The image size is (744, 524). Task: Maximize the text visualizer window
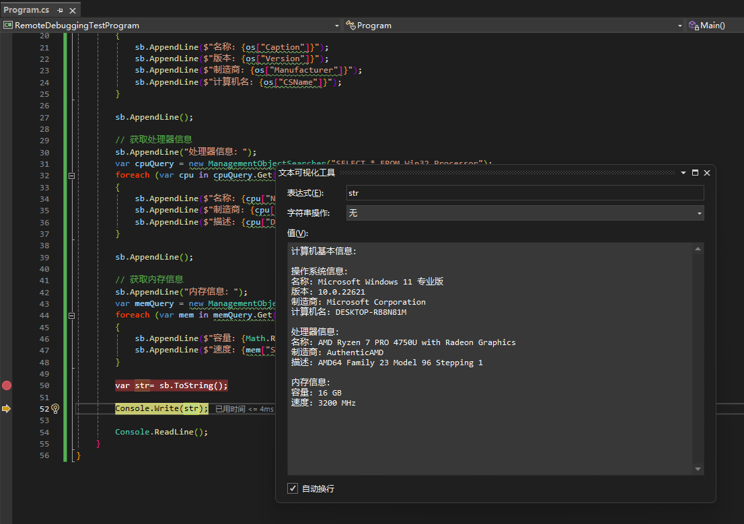[x=695, y=173]
